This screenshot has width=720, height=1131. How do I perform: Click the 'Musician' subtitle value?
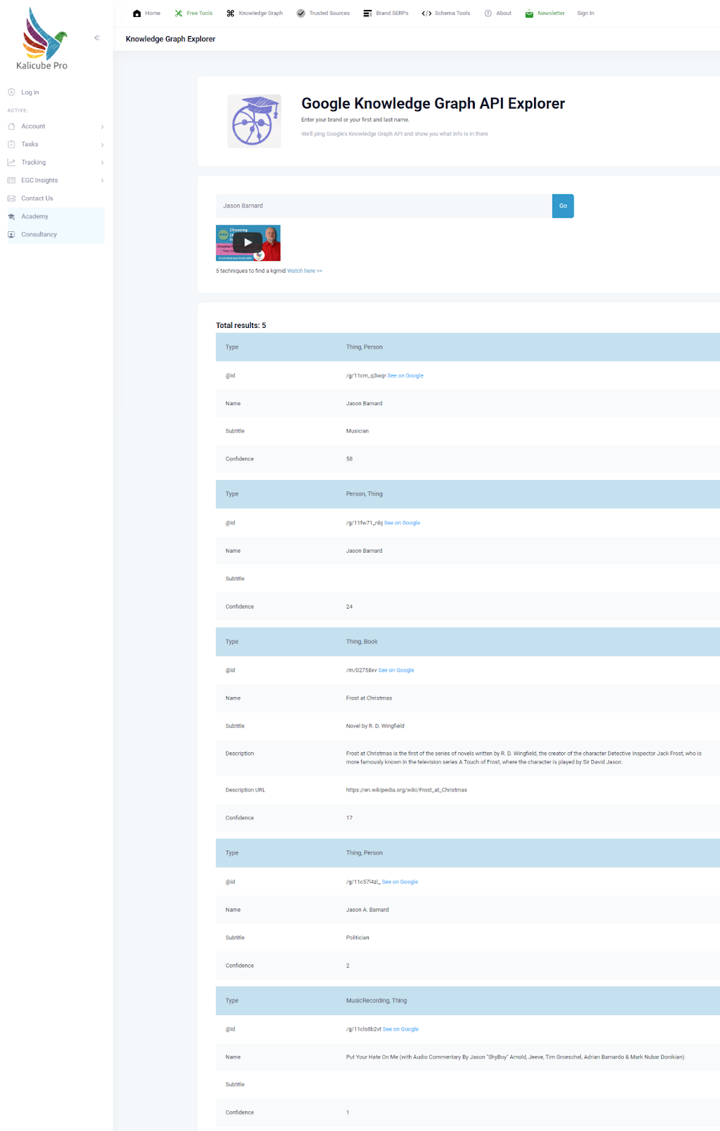point(358,431)
